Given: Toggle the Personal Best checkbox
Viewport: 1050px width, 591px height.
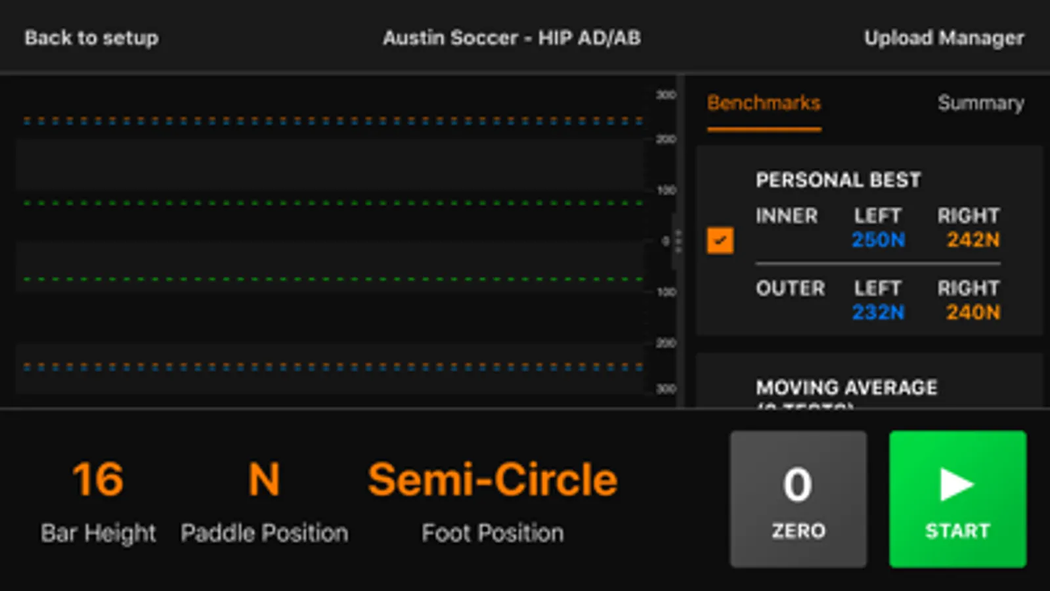Looking at the screenshot, I should [x=720, y=240].
